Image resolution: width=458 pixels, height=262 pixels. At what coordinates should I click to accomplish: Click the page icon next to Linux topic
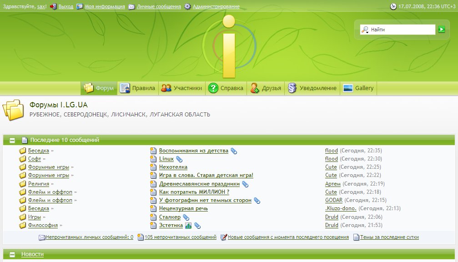point(153,159)
